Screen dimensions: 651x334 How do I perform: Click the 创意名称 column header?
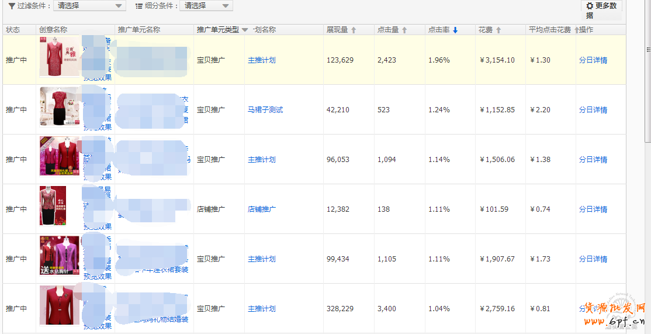pos(53,30)
